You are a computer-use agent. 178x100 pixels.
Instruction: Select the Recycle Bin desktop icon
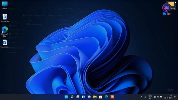click(5, 18)
